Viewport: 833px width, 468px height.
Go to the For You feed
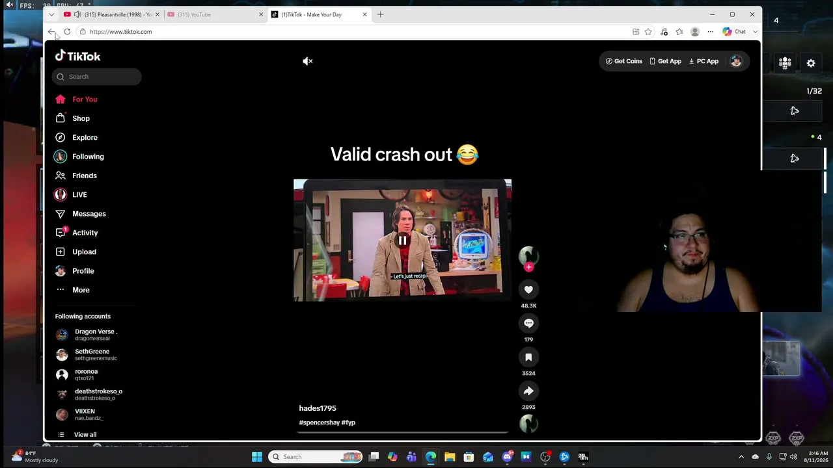coord(76,99)
